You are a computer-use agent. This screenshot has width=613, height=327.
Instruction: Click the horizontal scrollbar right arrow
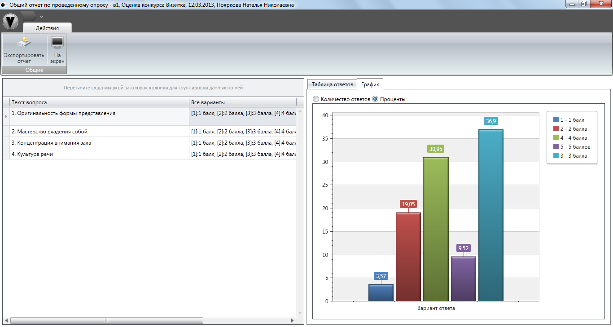tap(292, 320)
